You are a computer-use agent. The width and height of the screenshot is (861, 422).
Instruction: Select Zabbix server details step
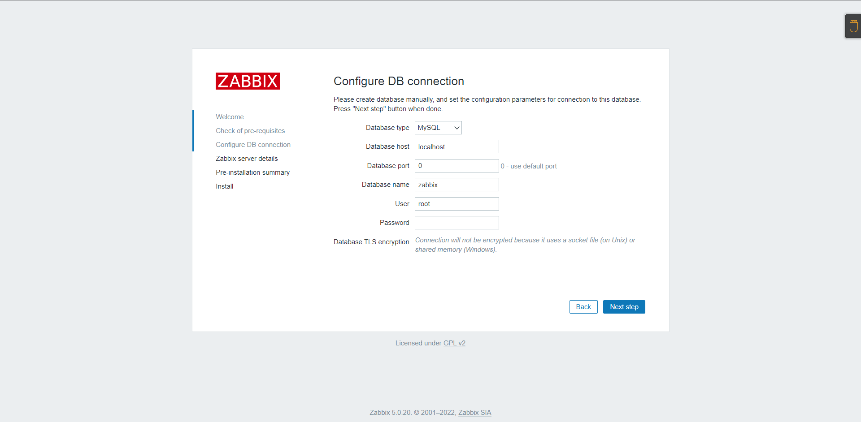(247, 159)
